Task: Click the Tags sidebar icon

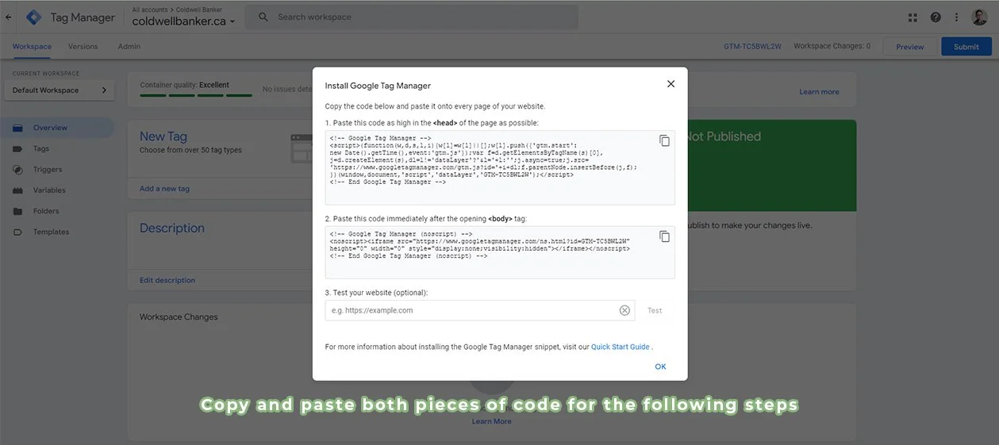Action: 17,148
